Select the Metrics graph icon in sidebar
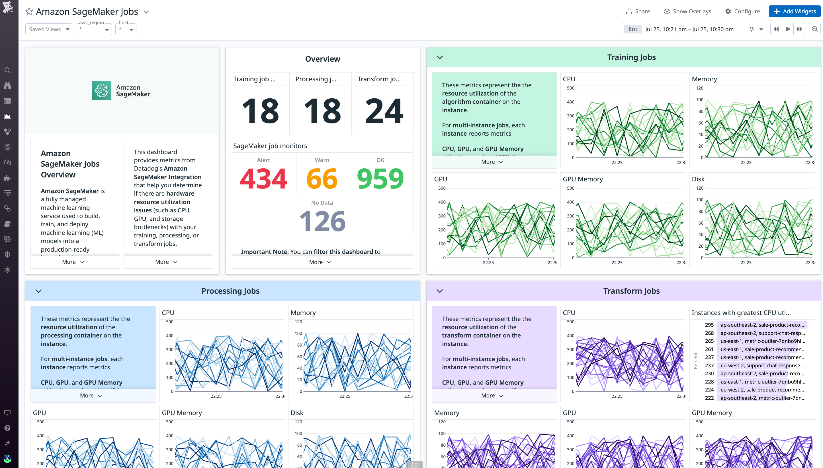The height and width of the screenshot is (468, 823). tap(7, 116)
